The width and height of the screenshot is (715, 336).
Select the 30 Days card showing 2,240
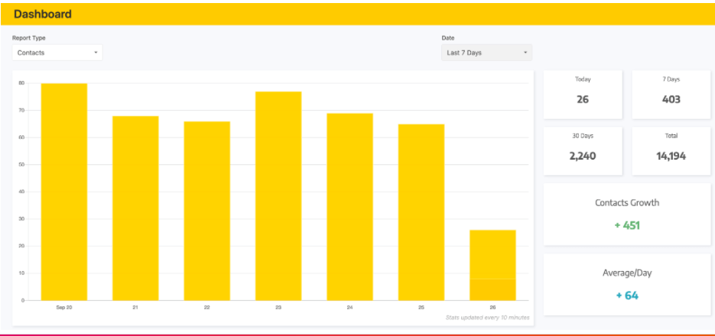click(x=583, y=150)
